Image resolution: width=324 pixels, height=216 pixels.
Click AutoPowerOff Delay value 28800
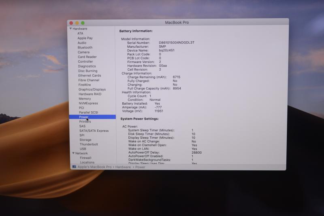(196, 152)
